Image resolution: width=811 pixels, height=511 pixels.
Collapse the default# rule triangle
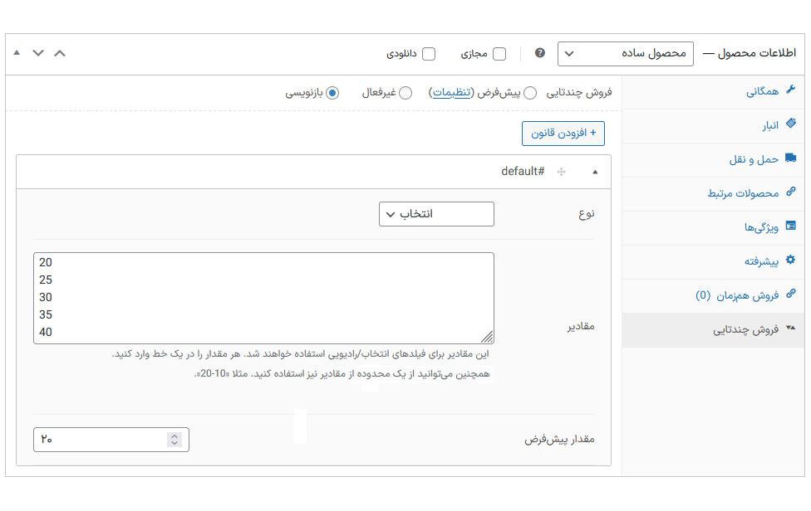pos(595,172)
